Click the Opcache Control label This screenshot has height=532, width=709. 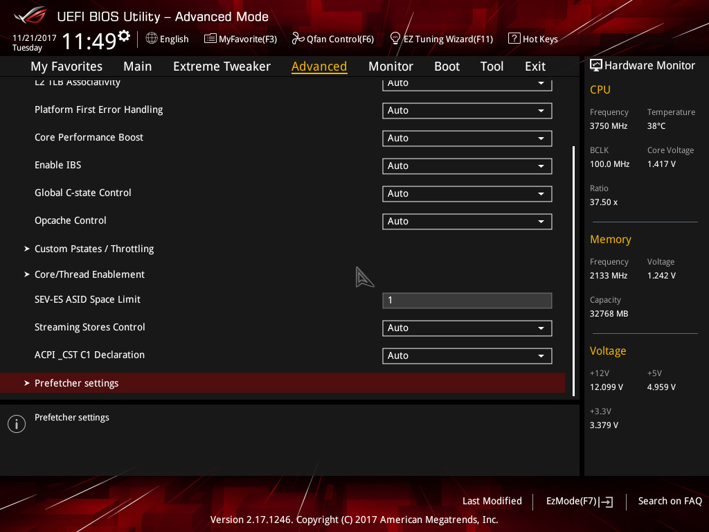[x=71, y=220]
